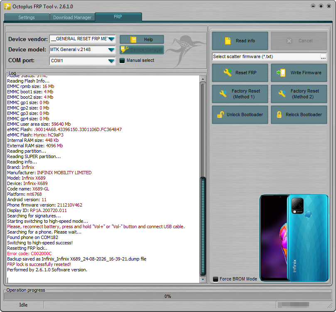Click the Select scatter firmware input field
The image size is (336, 312).
click(266, 56)
